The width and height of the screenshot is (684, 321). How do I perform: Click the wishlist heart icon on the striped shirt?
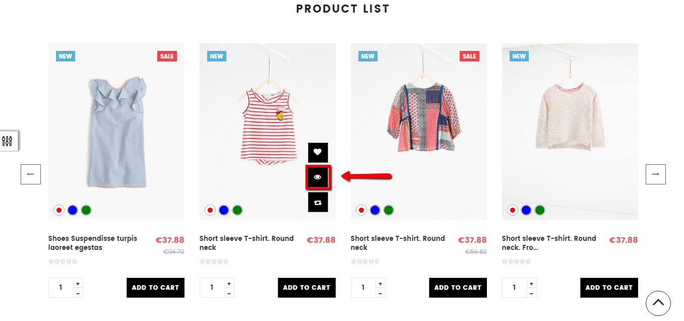318,152
